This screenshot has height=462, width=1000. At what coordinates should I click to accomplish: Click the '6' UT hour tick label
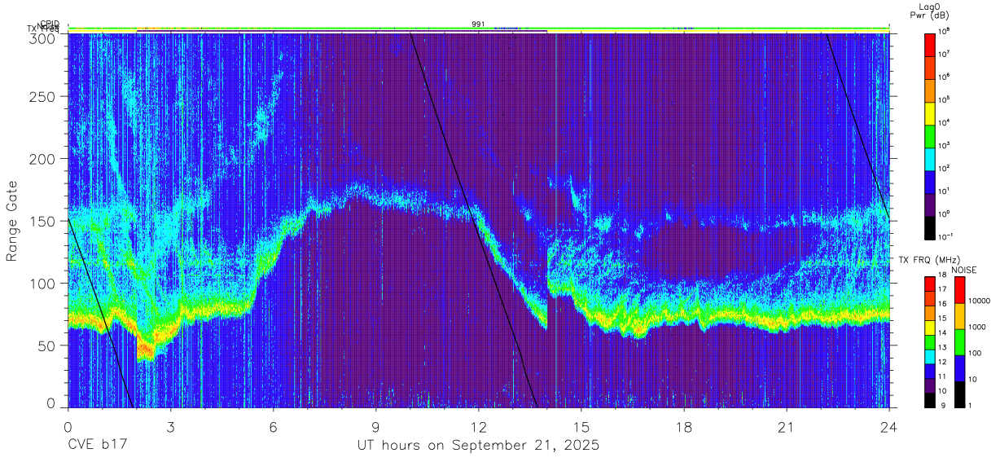[273, 427]
